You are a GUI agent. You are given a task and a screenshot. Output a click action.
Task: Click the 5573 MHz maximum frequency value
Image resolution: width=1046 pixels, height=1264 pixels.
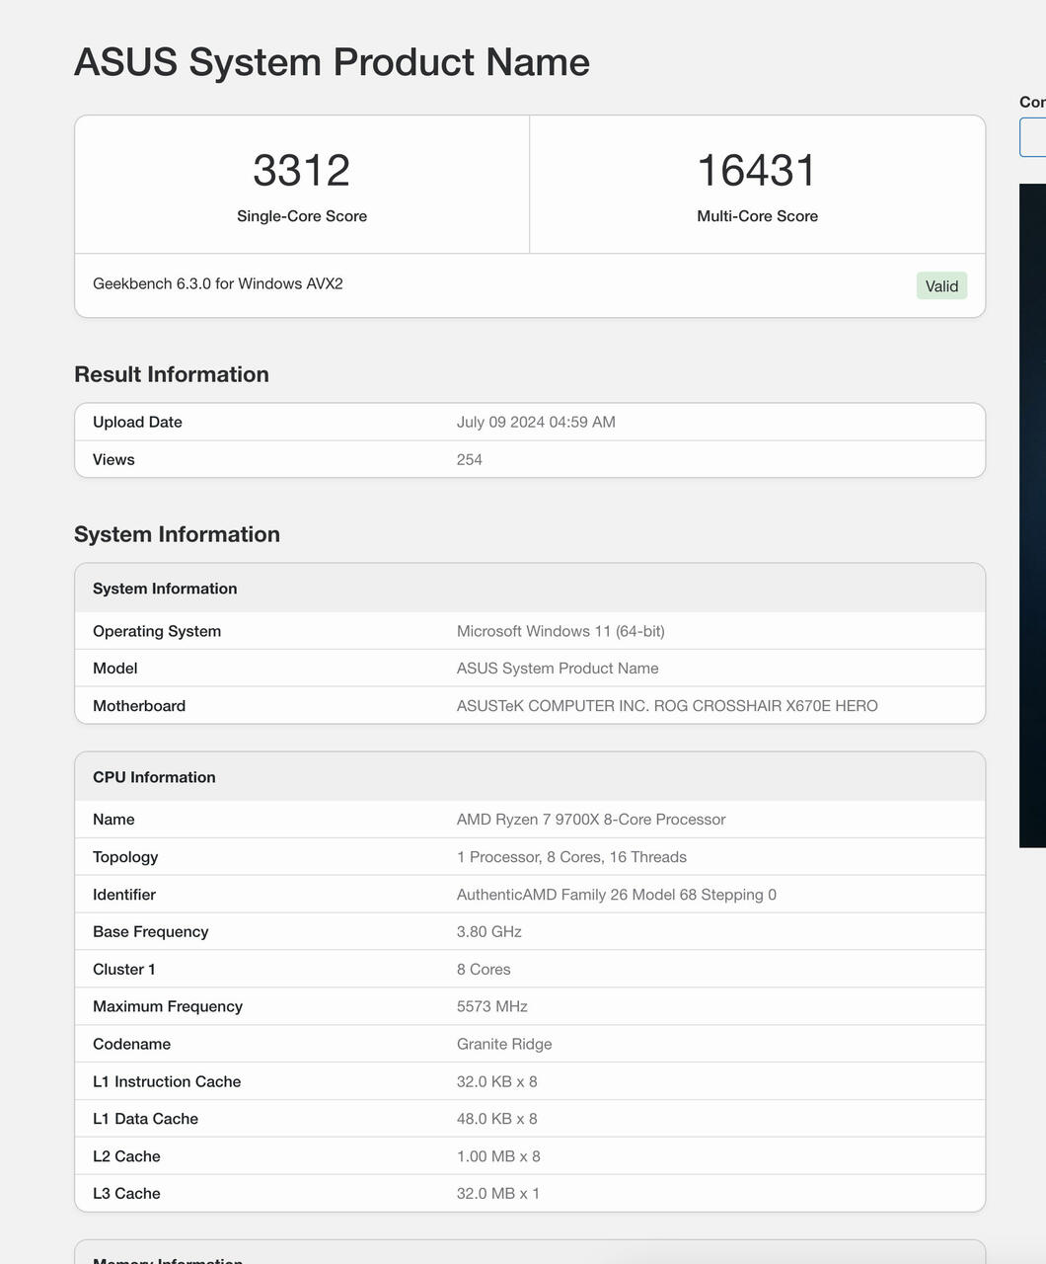pos(492,1007)
